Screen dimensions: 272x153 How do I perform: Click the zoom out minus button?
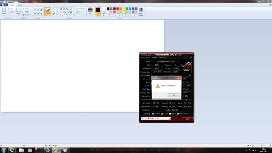pyautogui.click(x=253, y=146)
